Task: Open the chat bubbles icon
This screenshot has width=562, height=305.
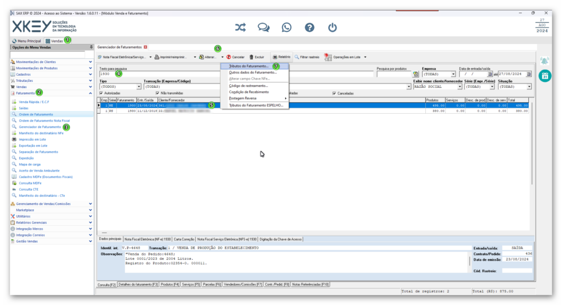Action: coord(263,27)
